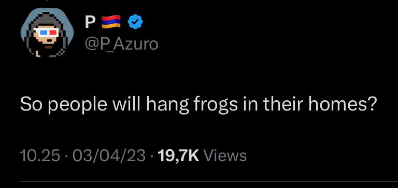Click the word "frogs" in the tweet
Viewport: 398px width, 188px height.
tap(216, 105)
